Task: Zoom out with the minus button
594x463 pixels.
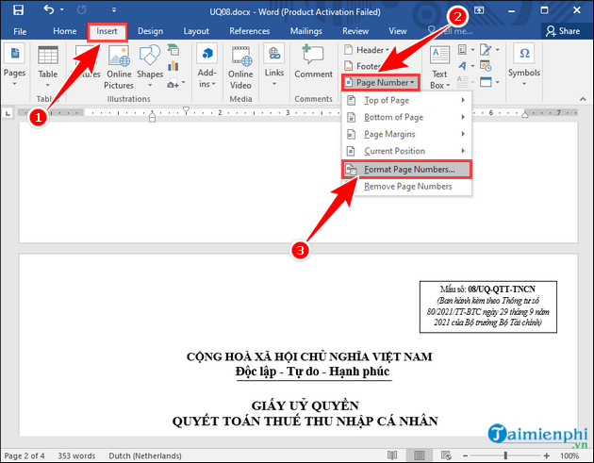Action: tap(465, 455)
